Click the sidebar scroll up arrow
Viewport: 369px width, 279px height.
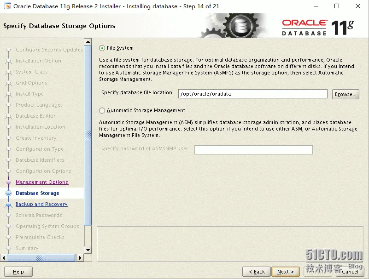tap(88, 42)
